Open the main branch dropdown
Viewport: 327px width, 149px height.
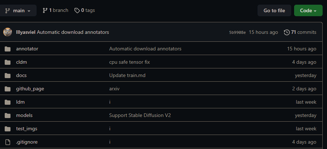18,10
